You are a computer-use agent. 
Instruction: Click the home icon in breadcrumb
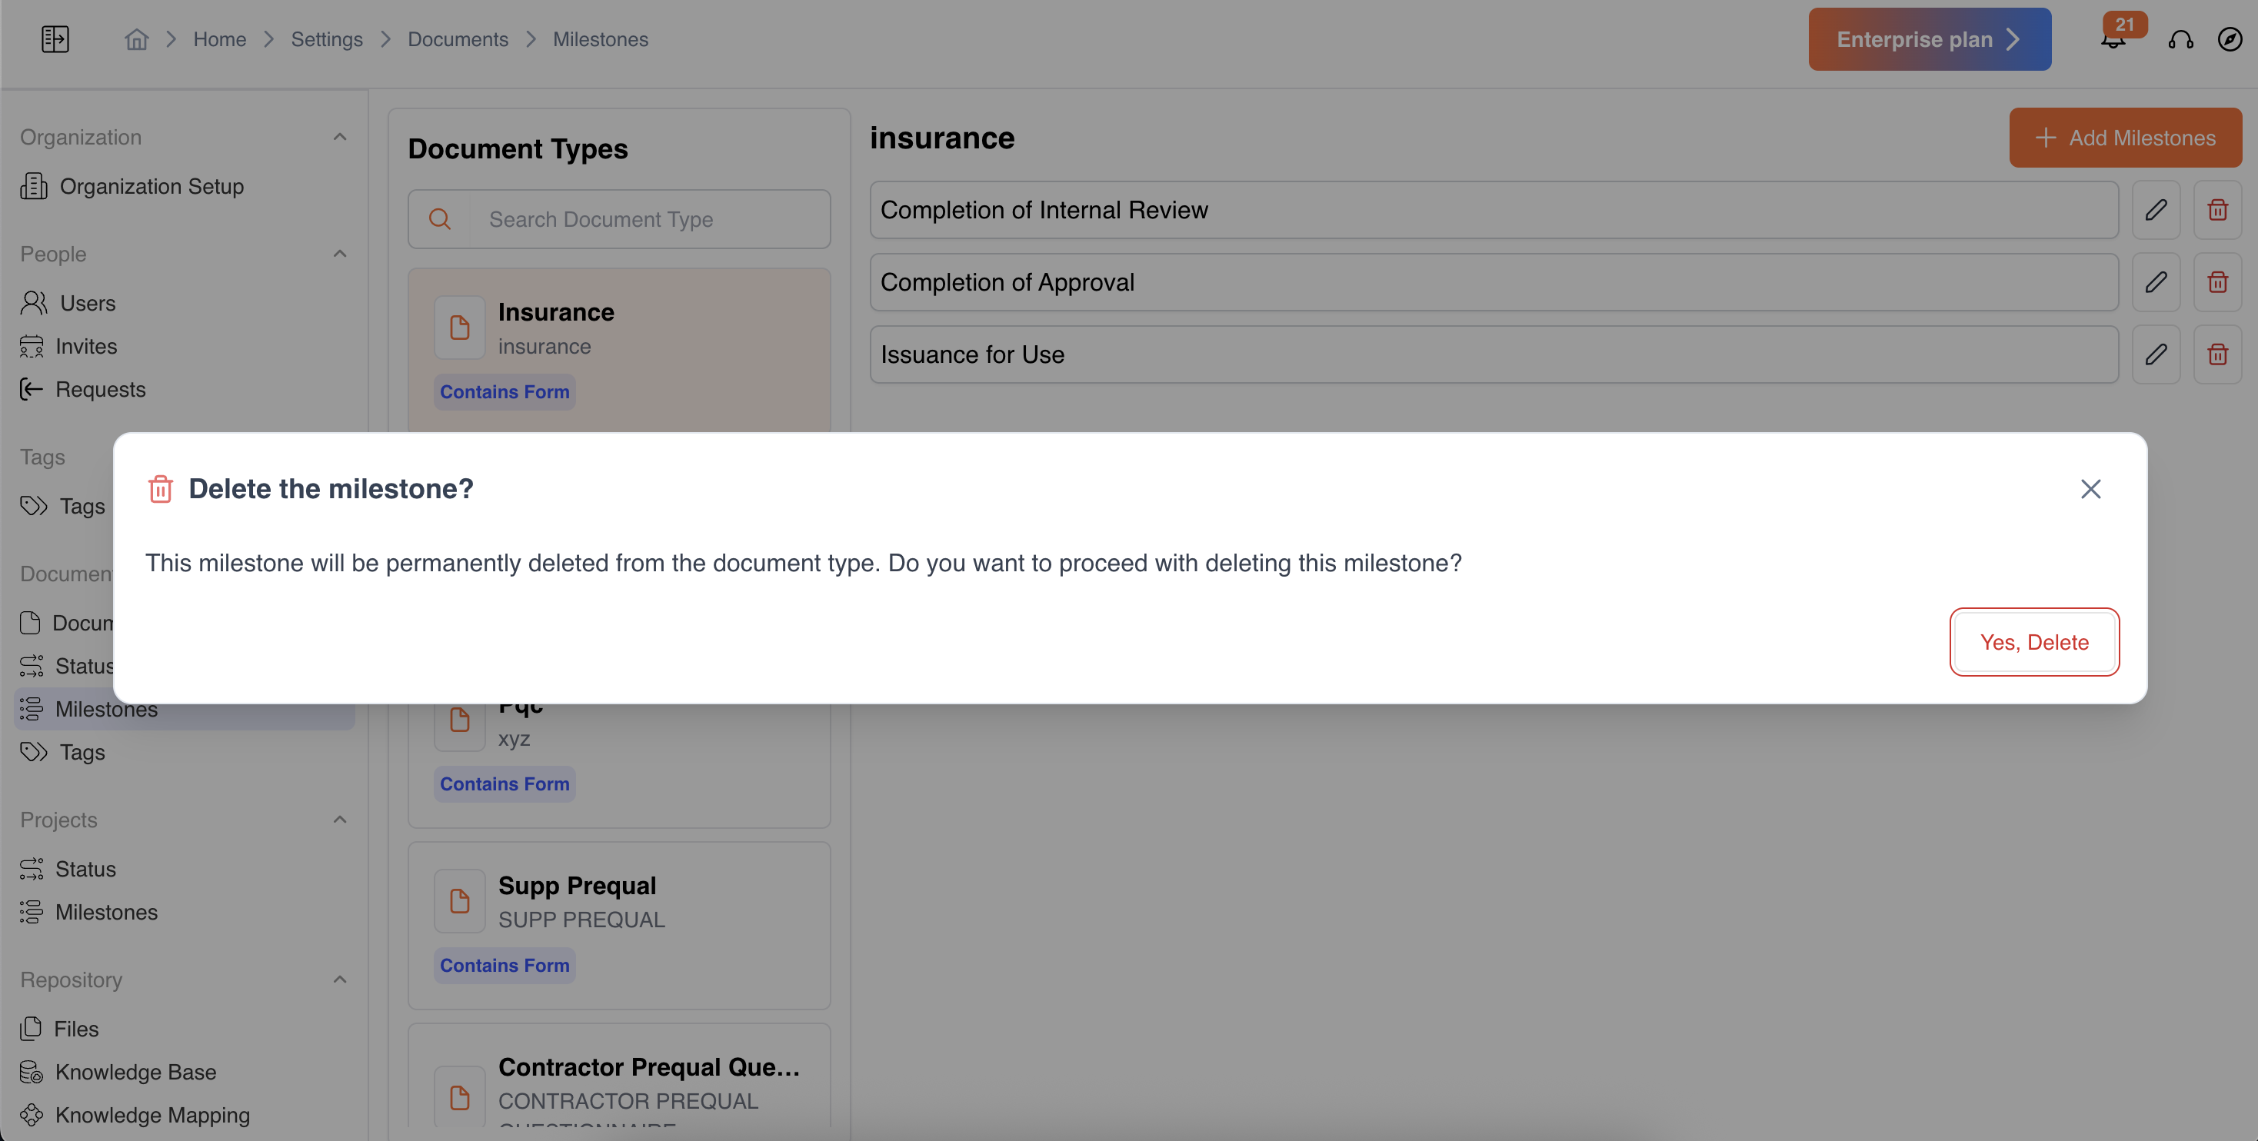pyautogui.click(x=137, y=39)
